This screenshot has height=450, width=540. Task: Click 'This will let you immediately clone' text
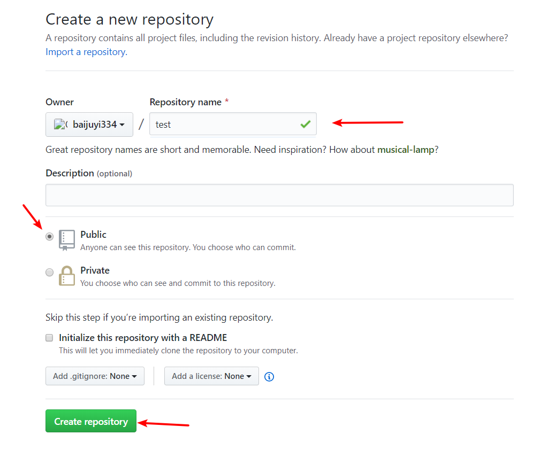[178, 351]
